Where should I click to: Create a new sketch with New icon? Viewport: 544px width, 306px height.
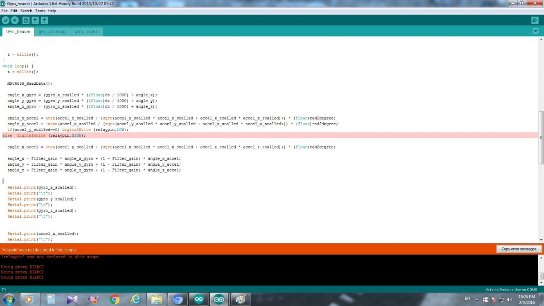point(26,20)
